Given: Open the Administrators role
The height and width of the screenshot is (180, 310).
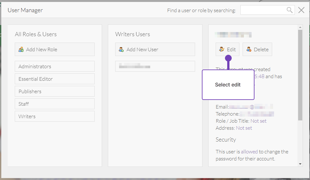Looking at the screenshot, I should point(55,66).
